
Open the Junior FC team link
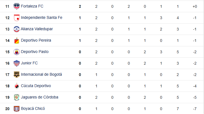coord(29,63)
